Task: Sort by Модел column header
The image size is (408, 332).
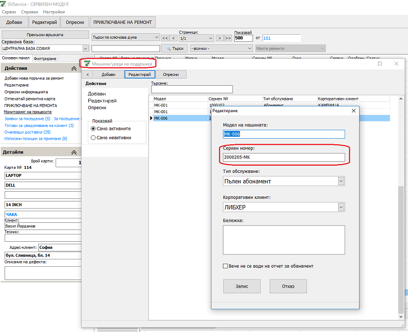Action: [x=181, y=99]
